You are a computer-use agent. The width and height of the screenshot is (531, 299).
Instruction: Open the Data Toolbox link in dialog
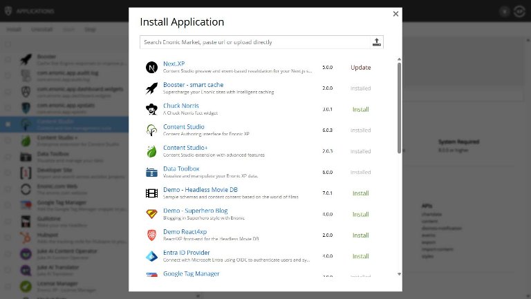[181, 168]
